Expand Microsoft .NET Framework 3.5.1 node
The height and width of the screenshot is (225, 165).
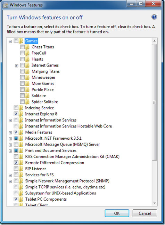click(x=10, y=139)
